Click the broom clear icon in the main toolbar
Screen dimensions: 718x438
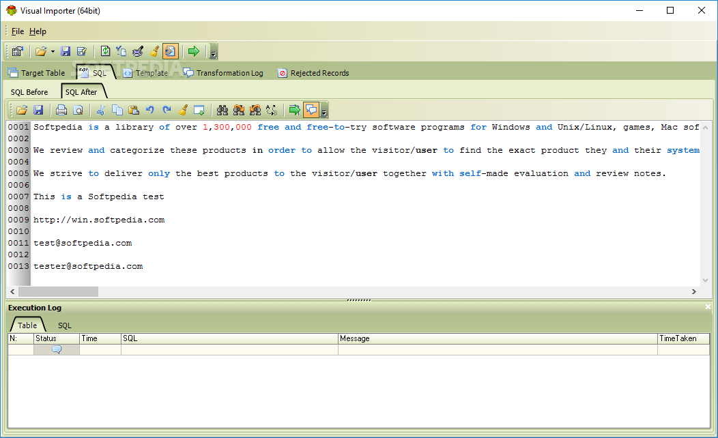click(x=154, y=51)
